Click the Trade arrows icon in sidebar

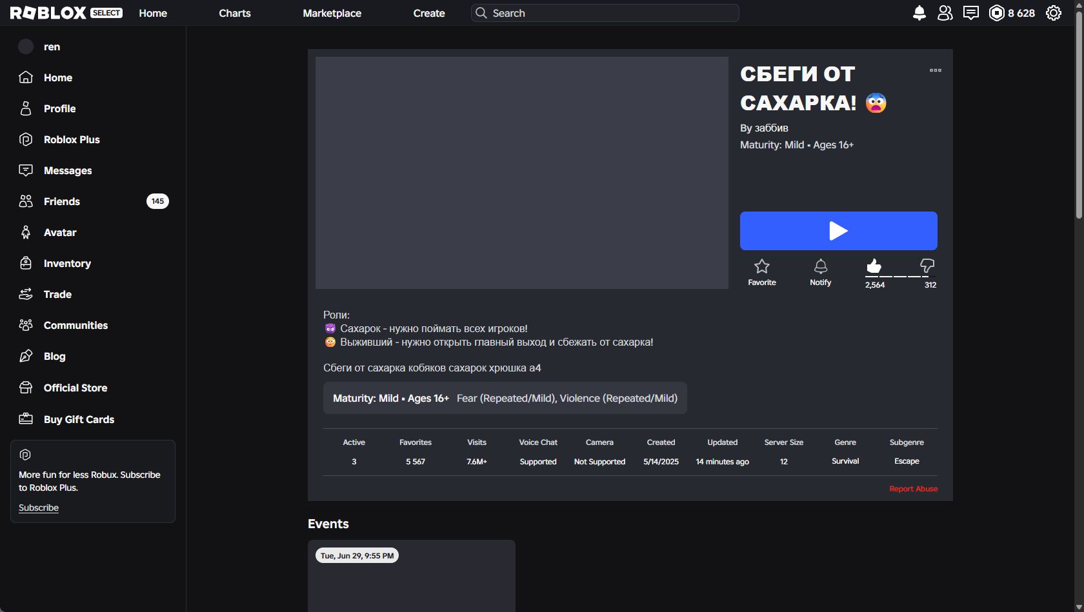click(x=26, y=294)
